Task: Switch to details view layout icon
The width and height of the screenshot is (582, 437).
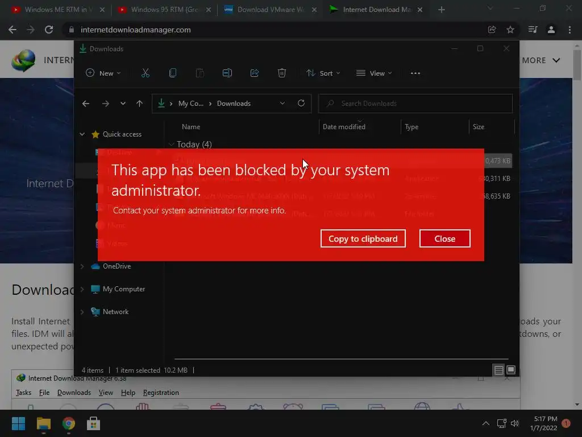Action: [498, 370]
